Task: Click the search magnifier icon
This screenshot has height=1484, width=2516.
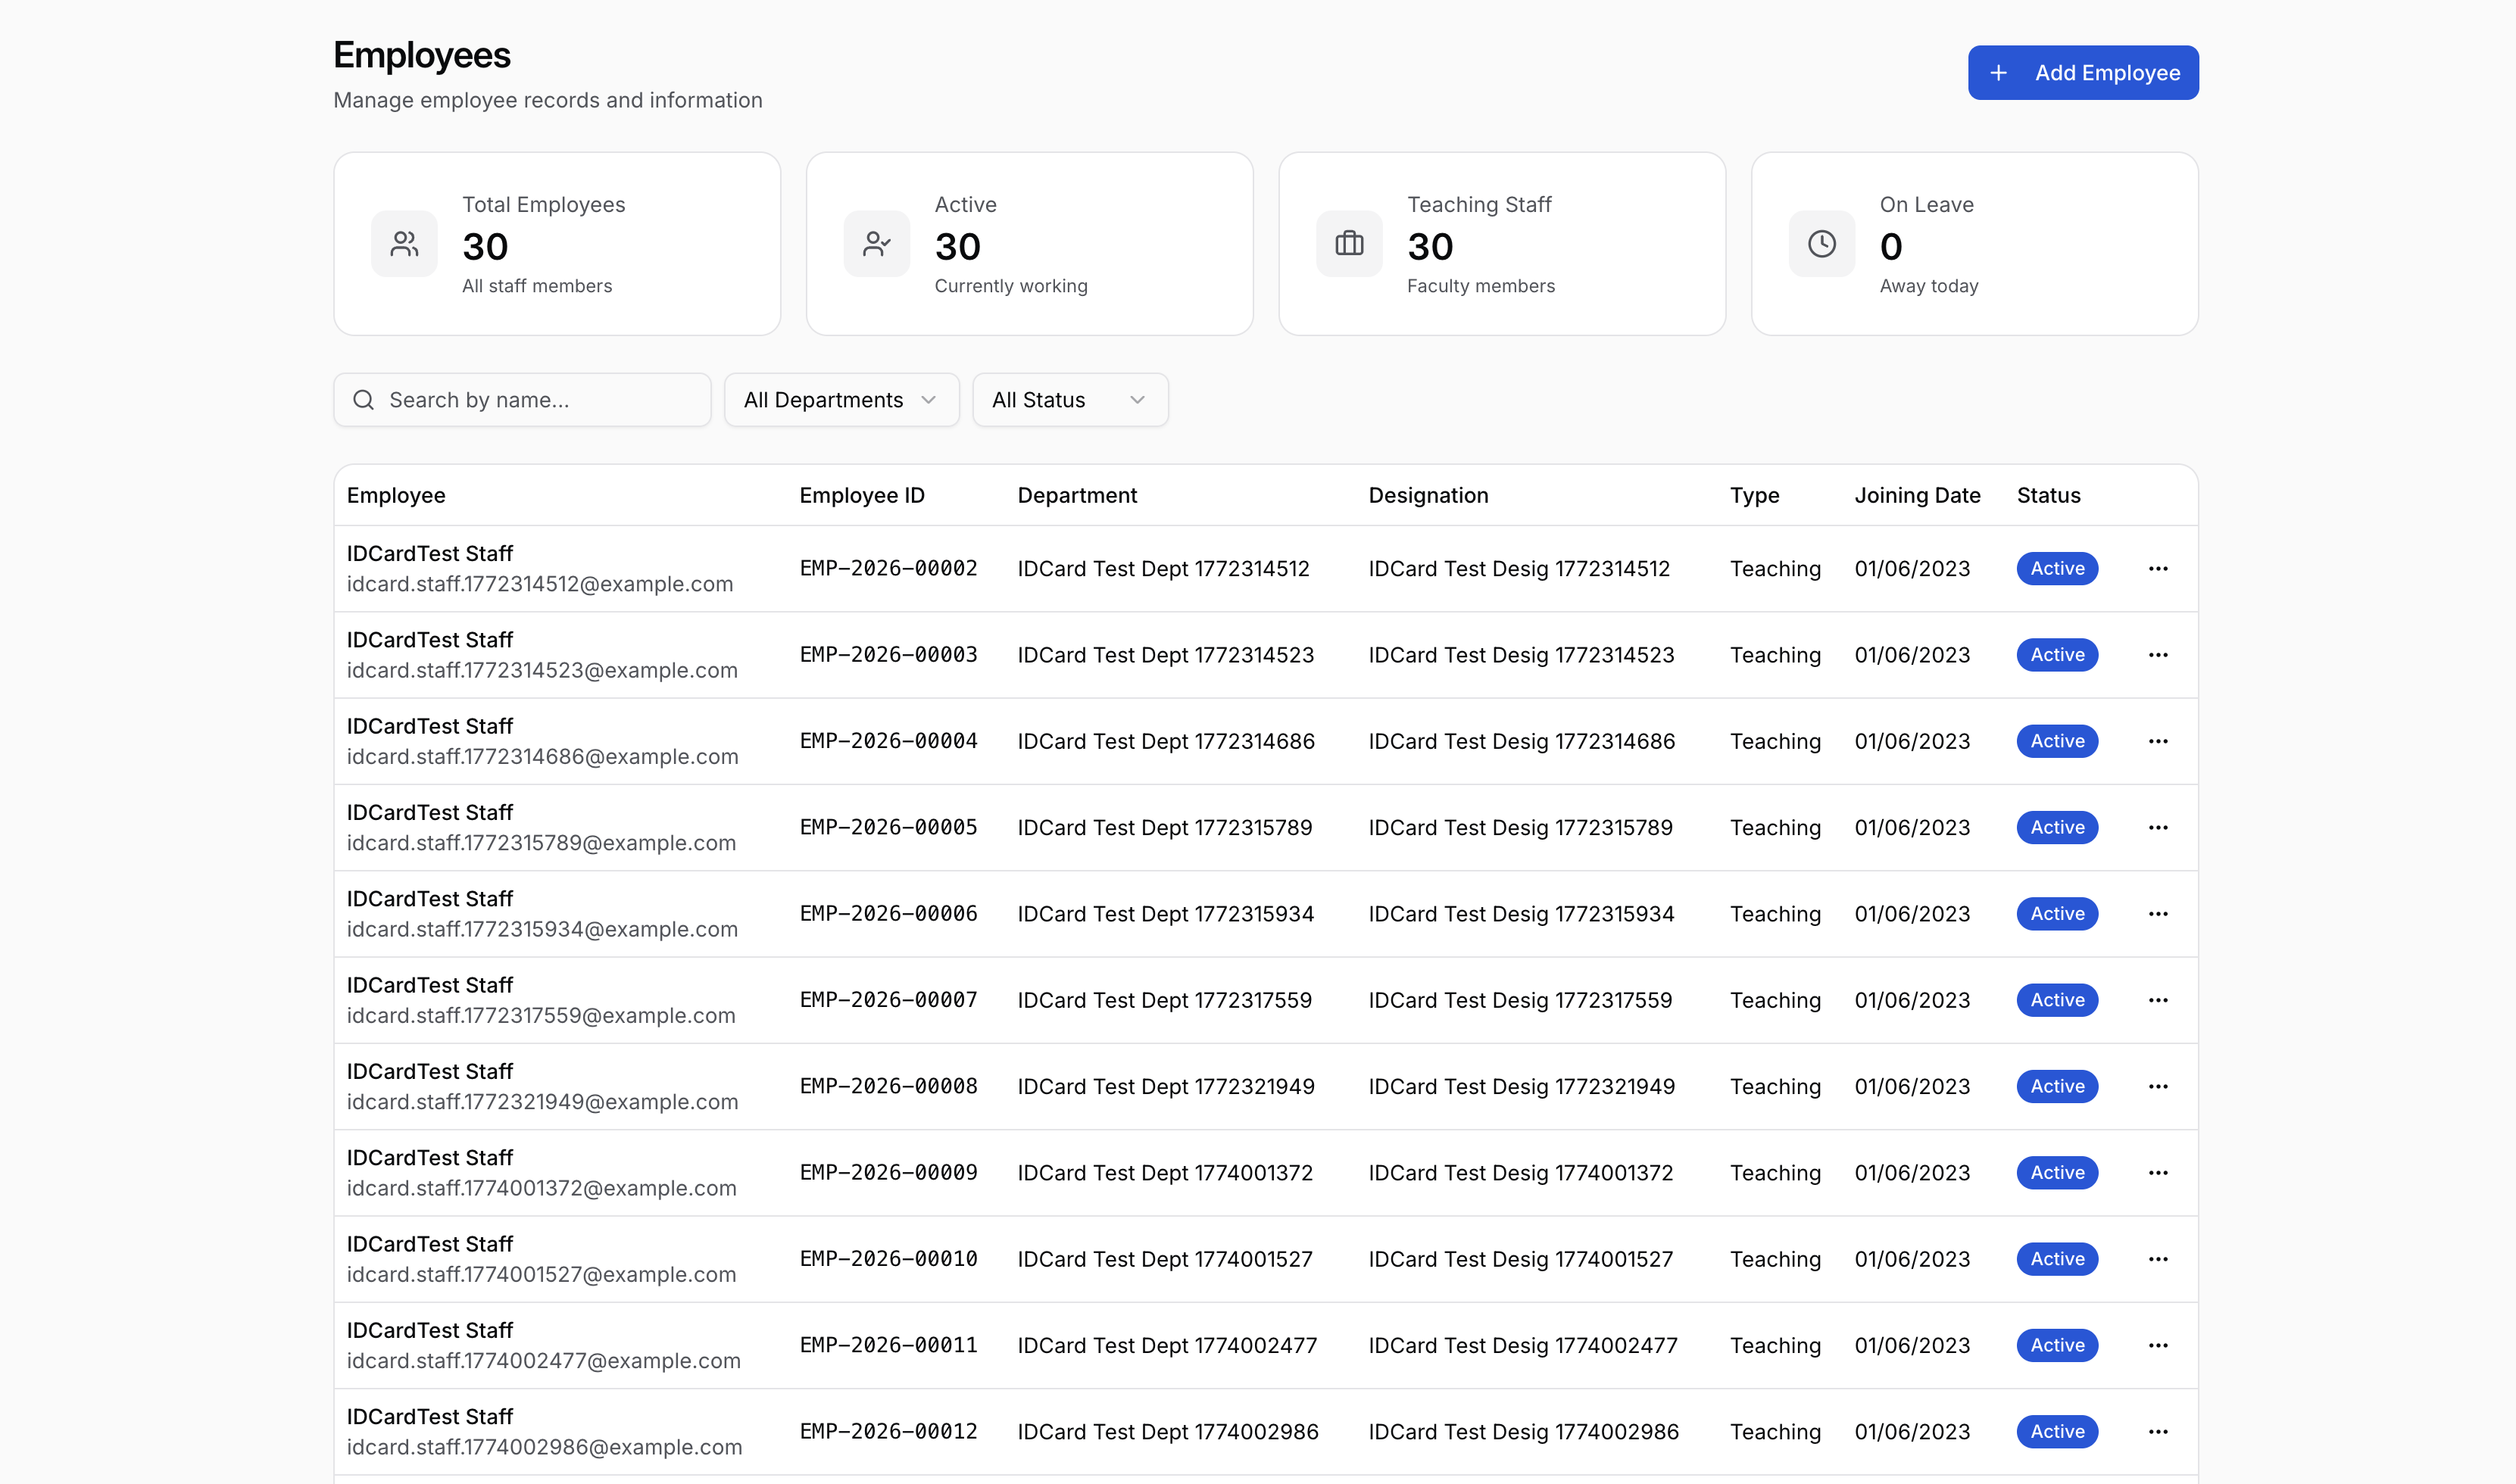Action: coord(364,400)
